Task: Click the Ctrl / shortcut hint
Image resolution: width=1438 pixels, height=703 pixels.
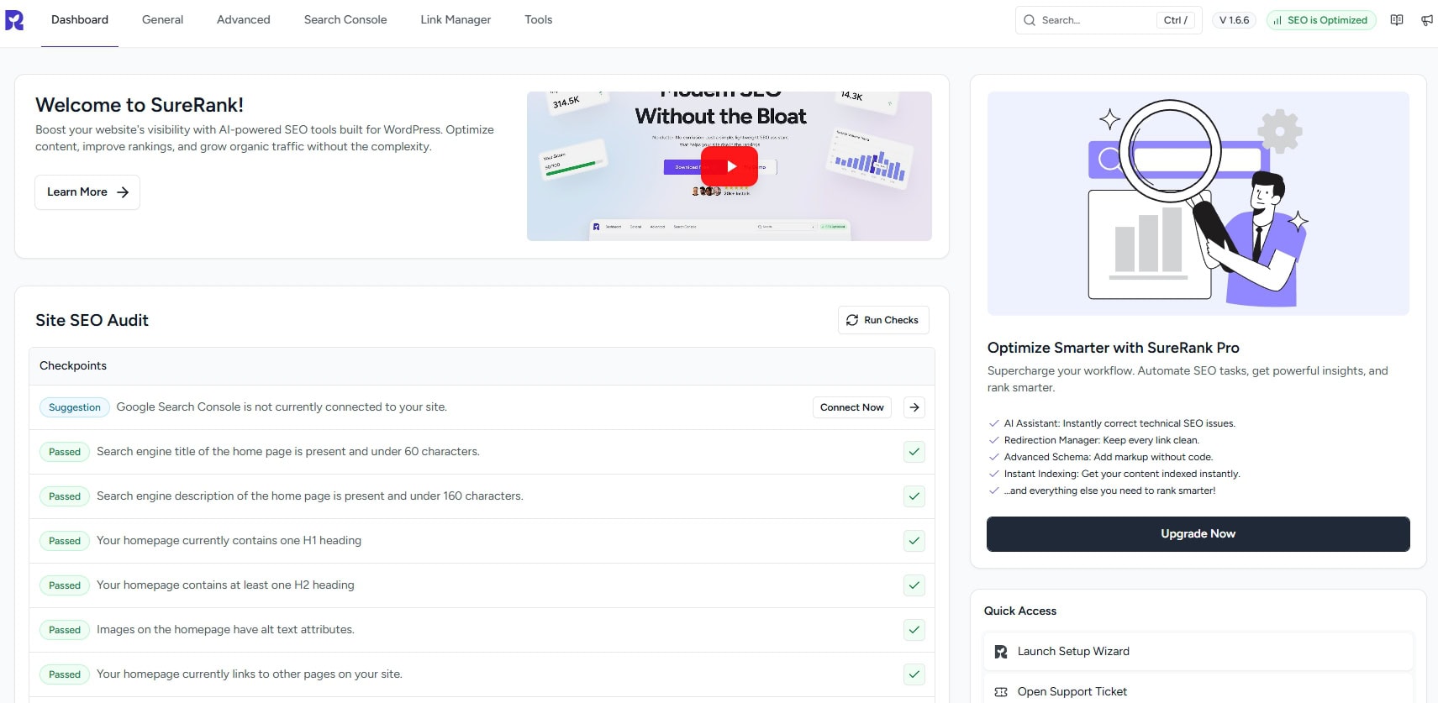Action: click(1176, 20)
